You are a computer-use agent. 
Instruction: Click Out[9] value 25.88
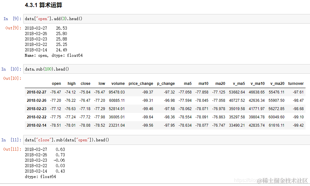coord(61,39)
